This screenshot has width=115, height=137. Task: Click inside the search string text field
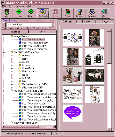tap(29, 25)
